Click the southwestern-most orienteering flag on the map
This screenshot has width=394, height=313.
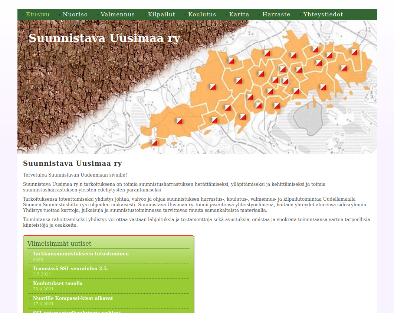(x=154, y=142)
